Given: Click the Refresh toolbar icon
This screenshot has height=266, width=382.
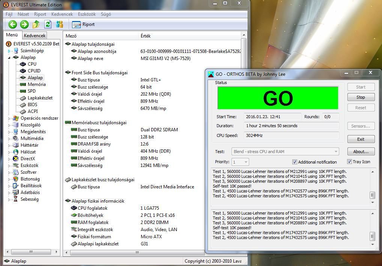Looking at the screenshot, I should [48, 24].
